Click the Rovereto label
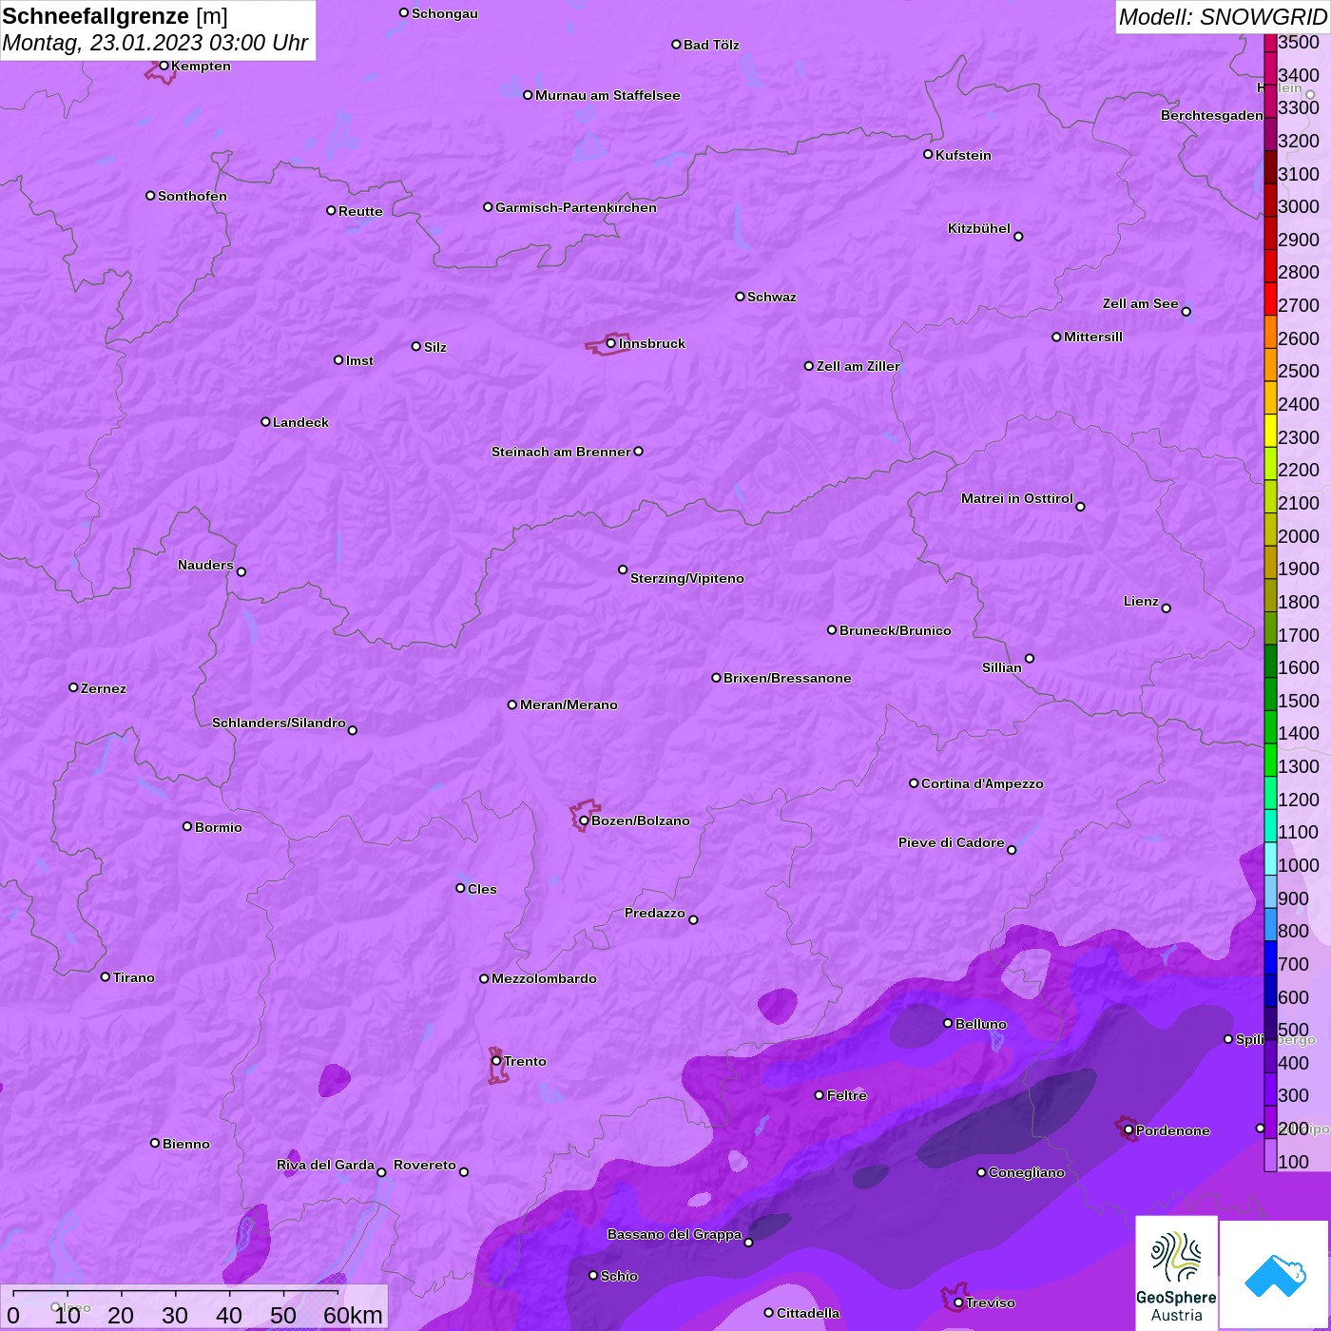The width and height of the screenshot is (1331, 1331). (x=425, y=1165)
